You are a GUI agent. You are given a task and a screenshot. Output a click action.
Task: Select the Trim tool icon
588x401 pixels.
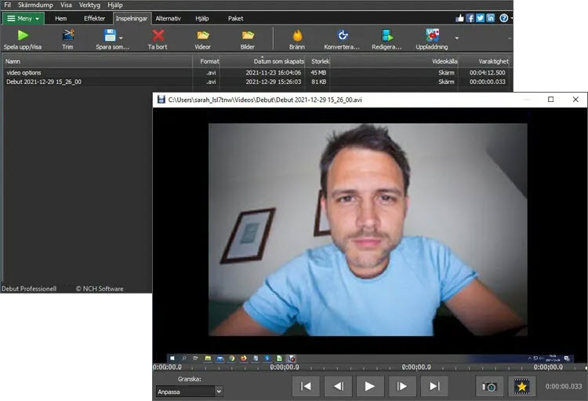(68, 35)
